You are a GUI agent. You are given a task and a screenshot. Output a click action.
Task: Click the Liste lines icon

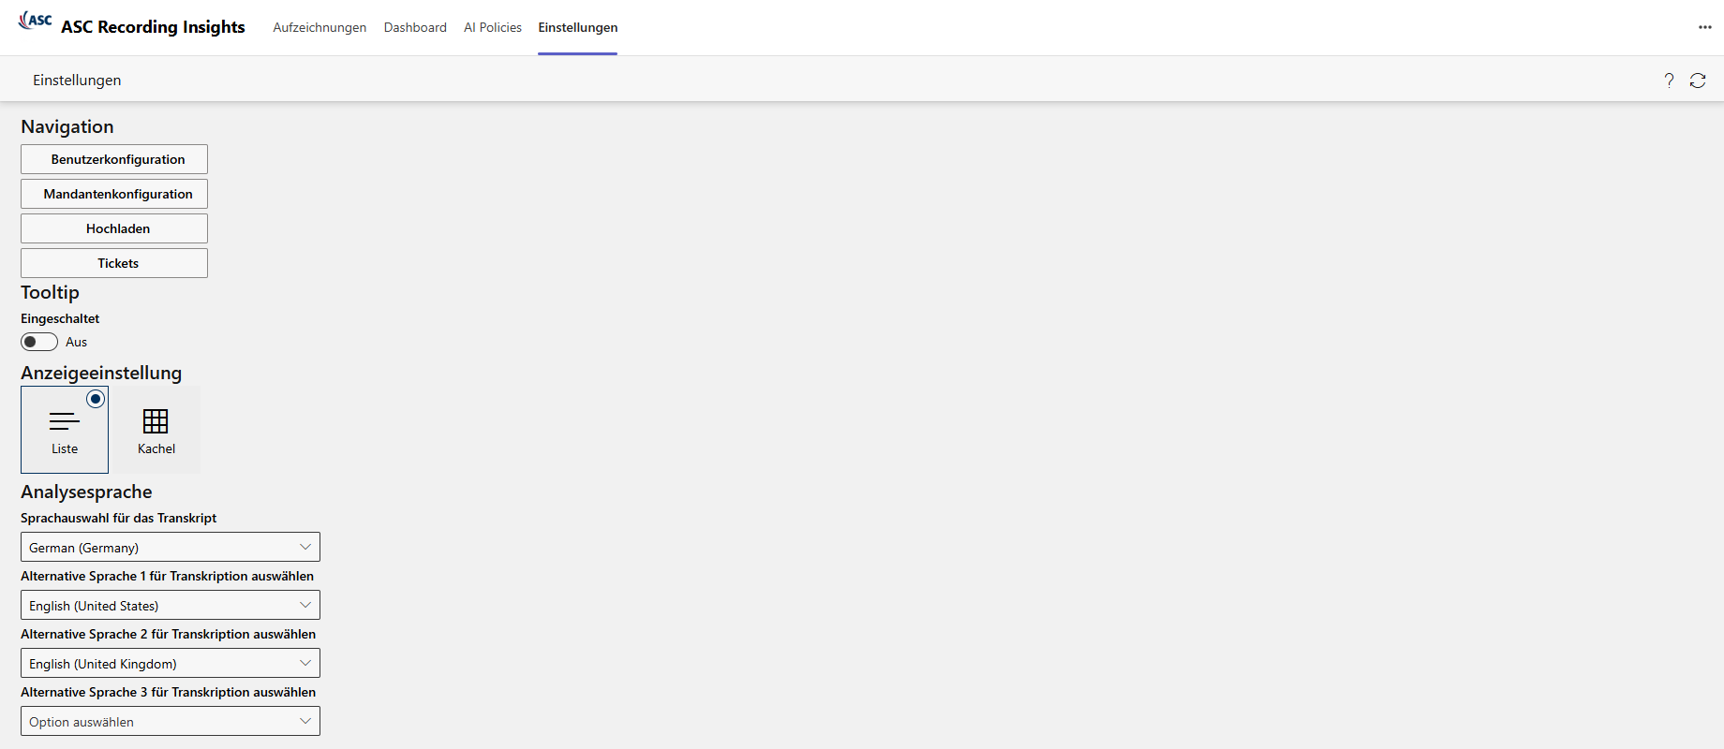[65, 421]
